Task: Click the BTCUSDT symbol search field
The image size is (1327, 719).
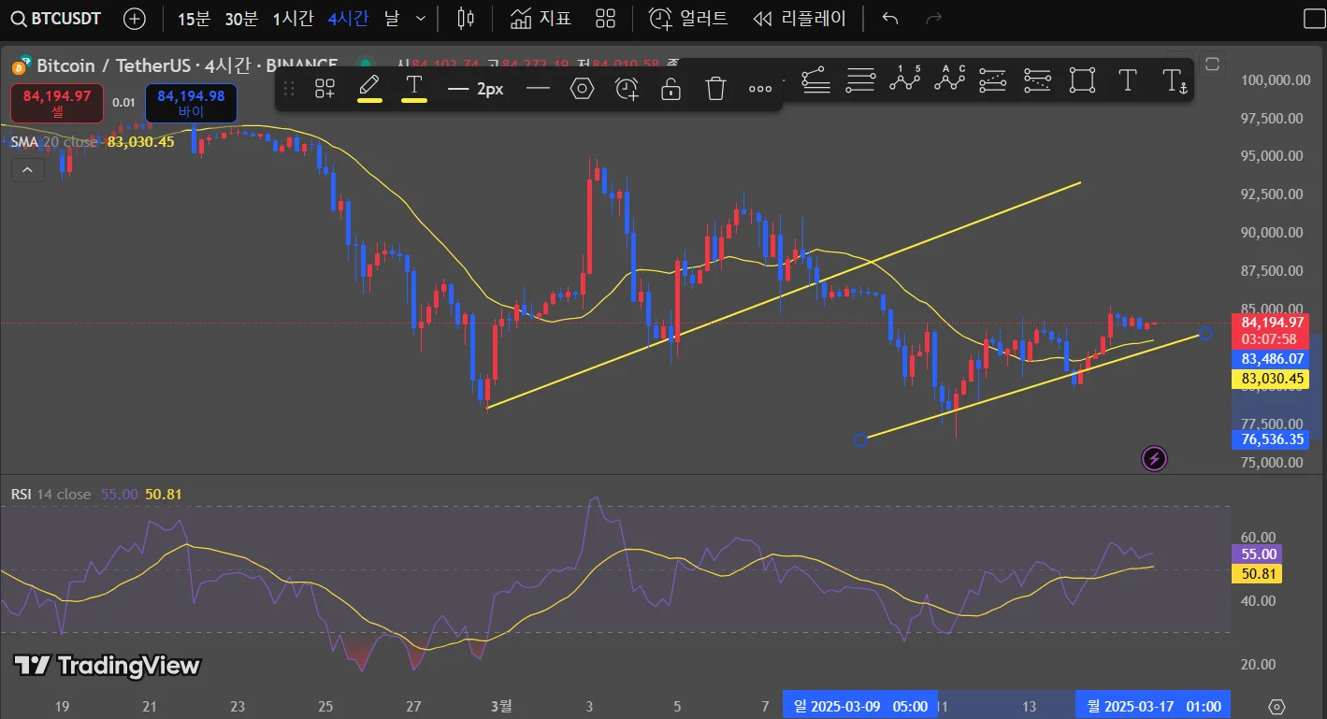Action: coord(56,18)
